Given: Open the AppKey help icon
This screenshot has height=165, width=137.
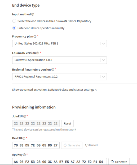Looking at the screenshot, I should tap(24, 155).
